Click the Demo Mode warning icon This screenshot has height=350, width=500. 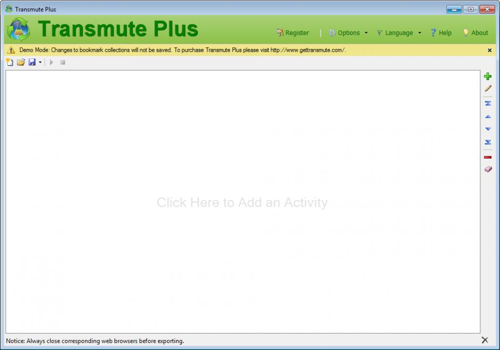[11, 50]
